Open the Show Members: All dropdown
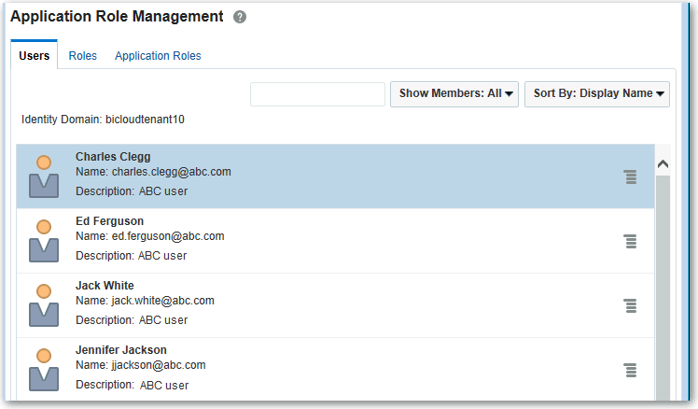Viewport: 698px width, 409px height. click(454, 94)
